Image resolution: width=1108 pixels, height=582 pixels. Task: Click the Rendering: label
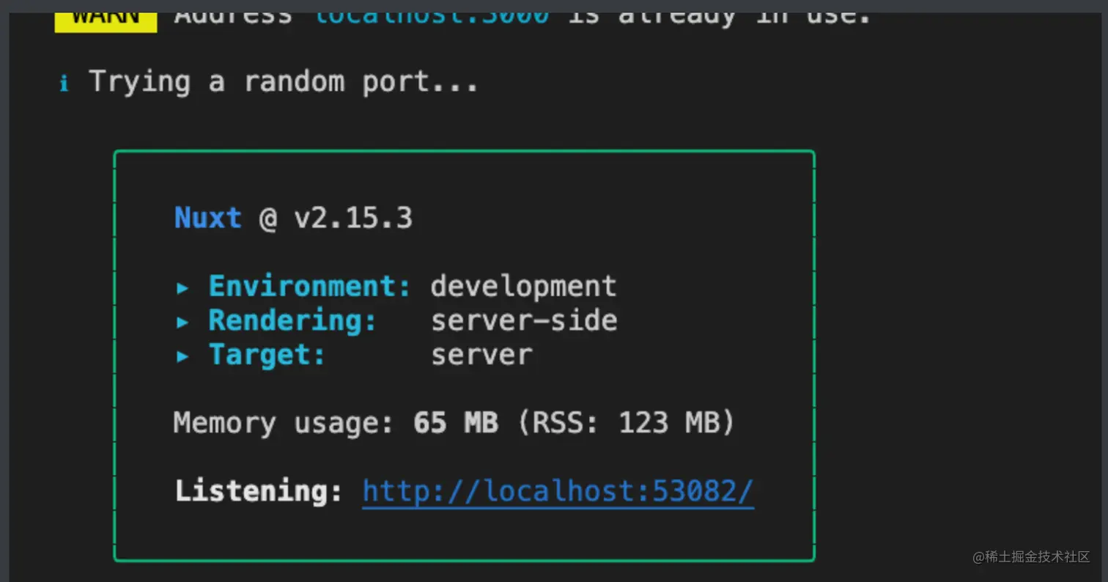(293, 321)
